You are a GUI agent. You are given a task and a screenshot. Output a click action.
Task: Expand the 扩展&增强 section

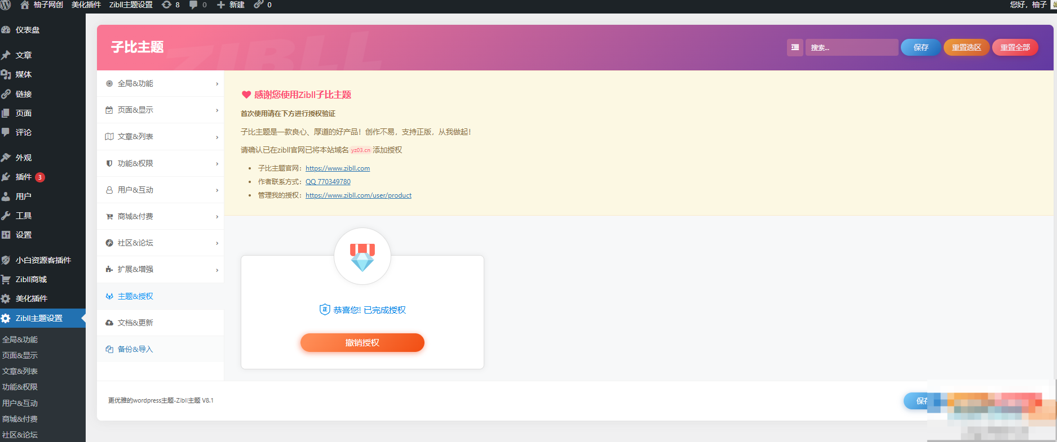(160, 269)
